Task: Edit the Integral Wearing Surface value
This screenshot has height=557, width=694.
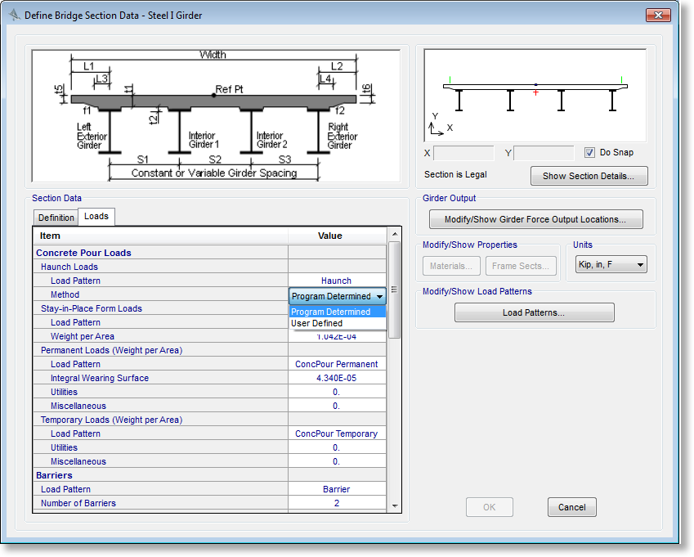Action: point(337,378)
